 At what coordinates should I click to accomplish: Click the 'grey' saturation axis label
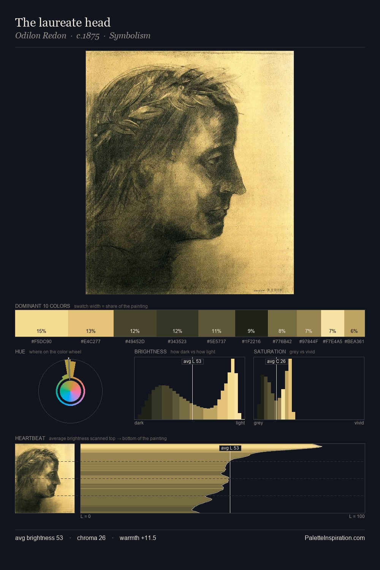coord(258,423)
